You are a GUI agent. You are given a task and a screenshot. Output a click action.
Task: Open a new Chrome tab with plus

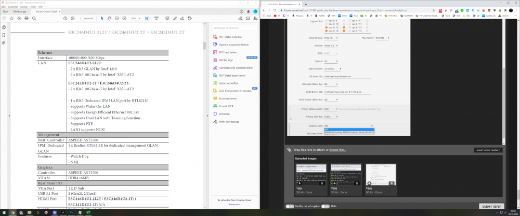tap(305, 4)
